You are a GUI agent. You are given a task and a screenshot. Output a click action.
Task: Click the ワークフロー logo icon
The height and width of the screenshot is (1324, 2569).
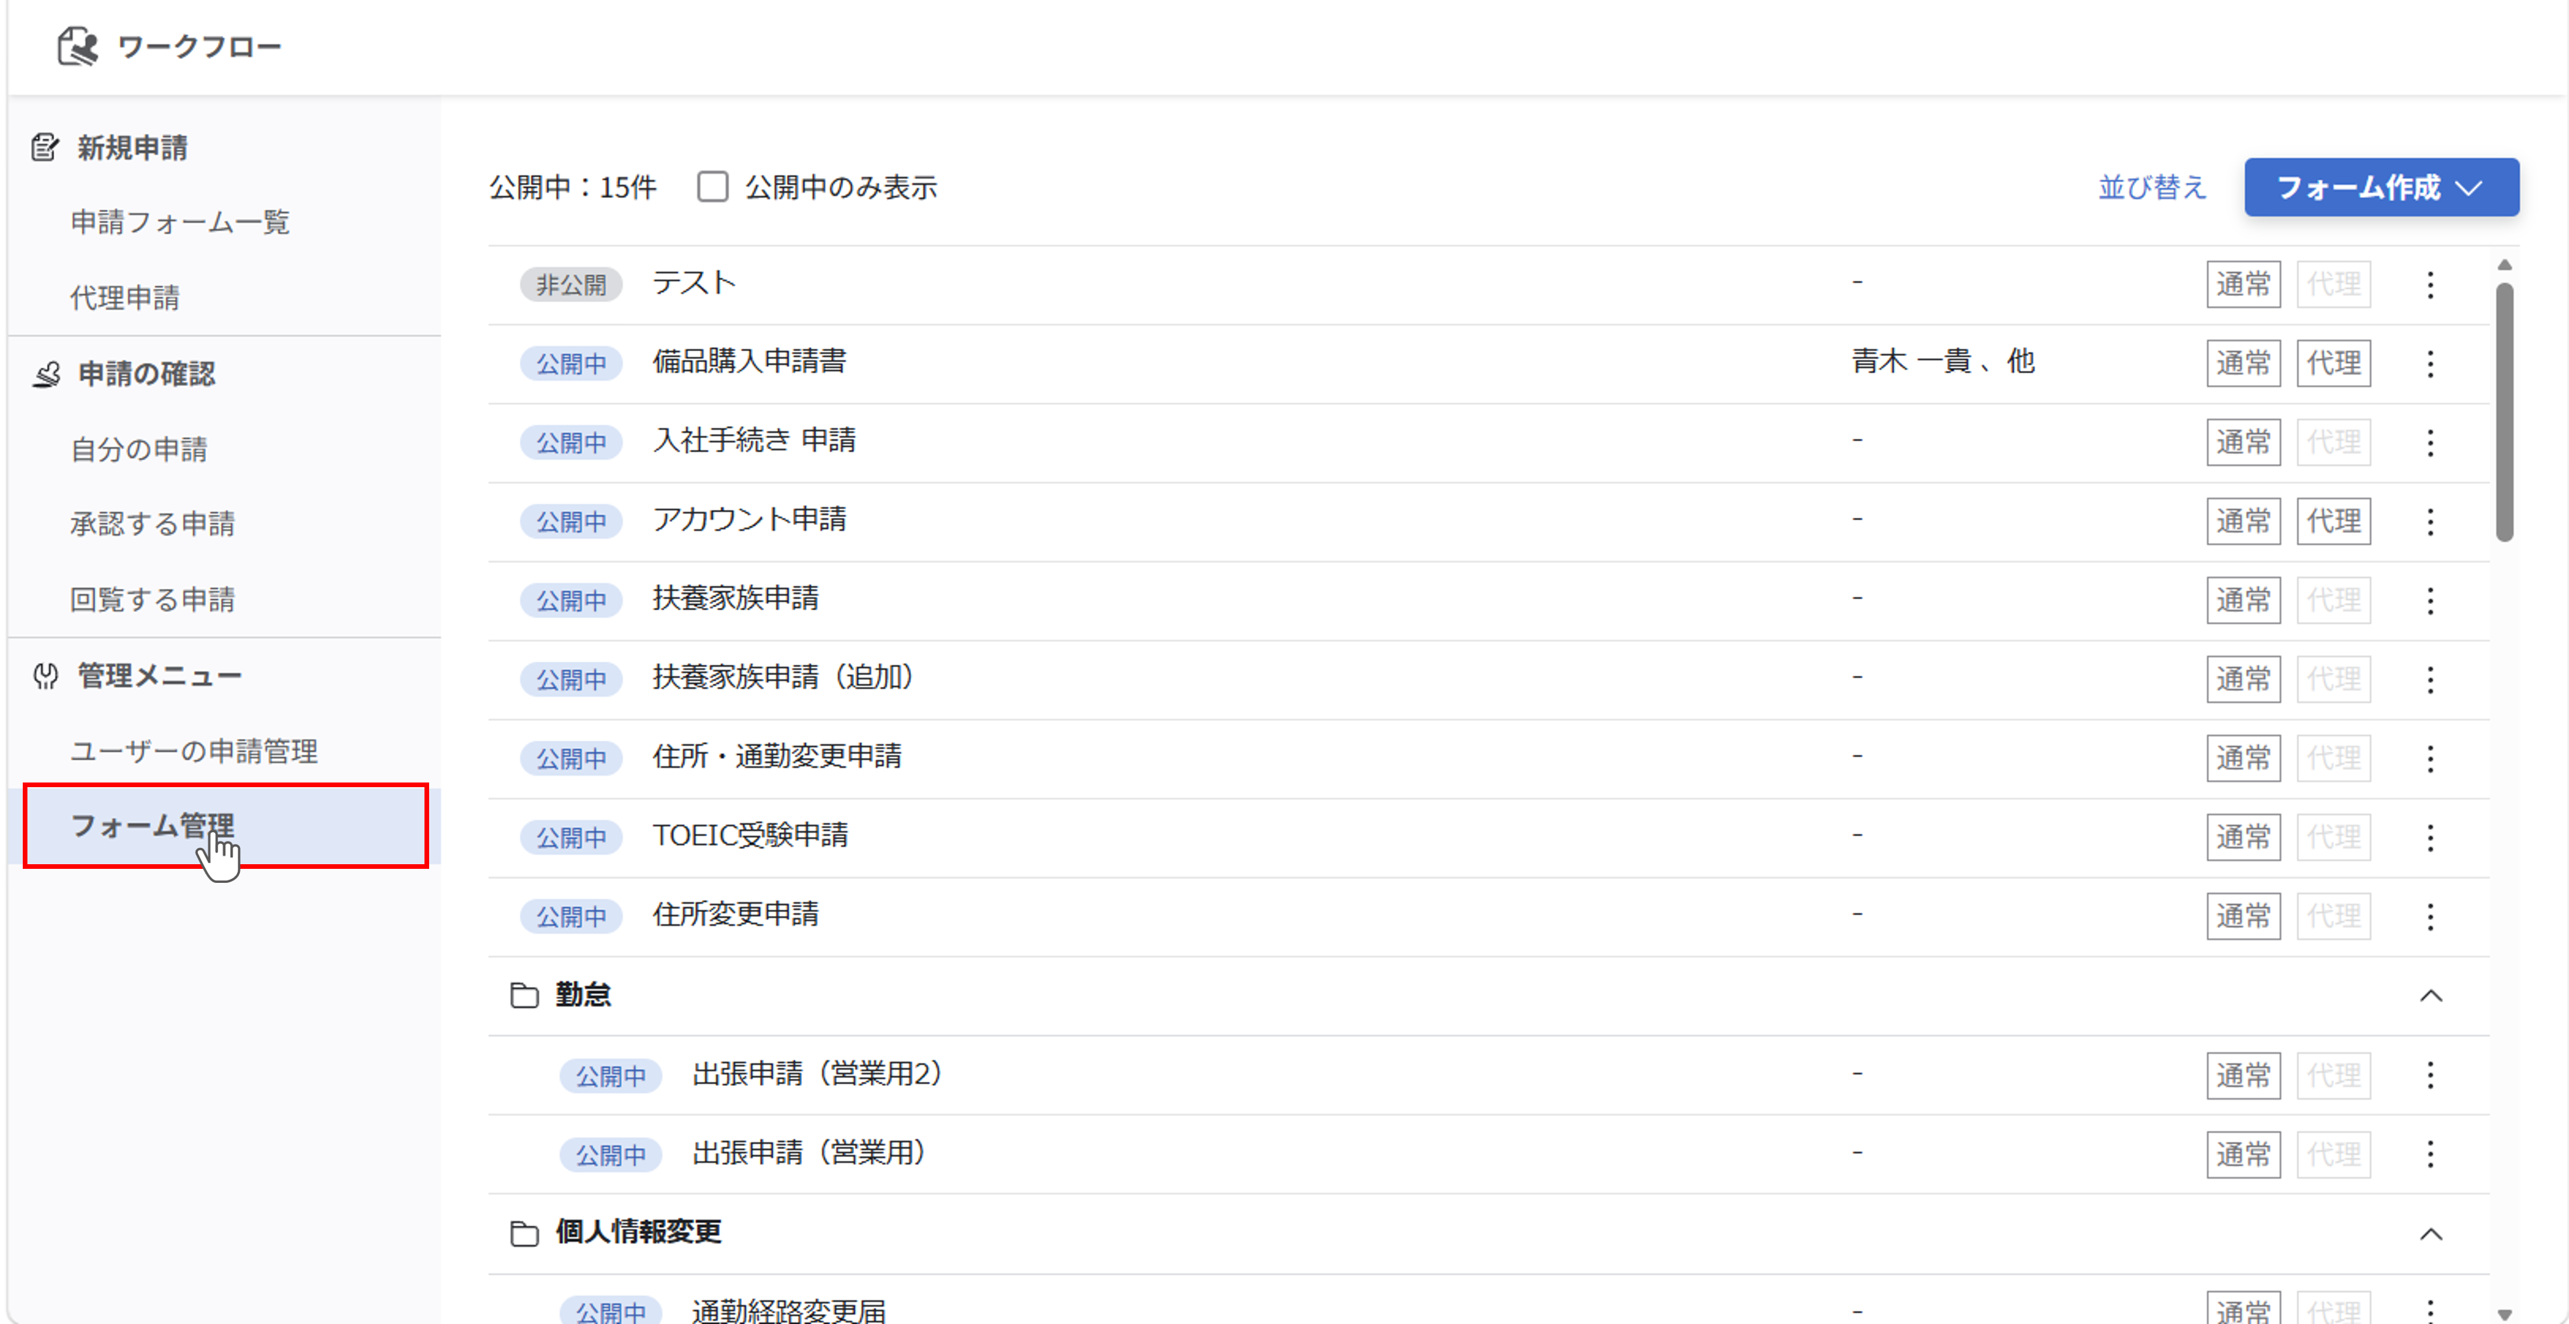click(x=78, y=46)
